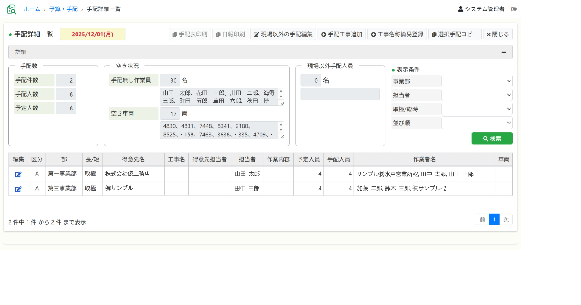
Task: Click the app logo icon in header
Action: coord(11,9)
